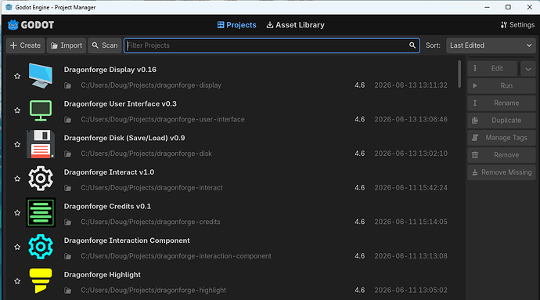Click the project list vertical scrollbar

(x=459, y=74)
